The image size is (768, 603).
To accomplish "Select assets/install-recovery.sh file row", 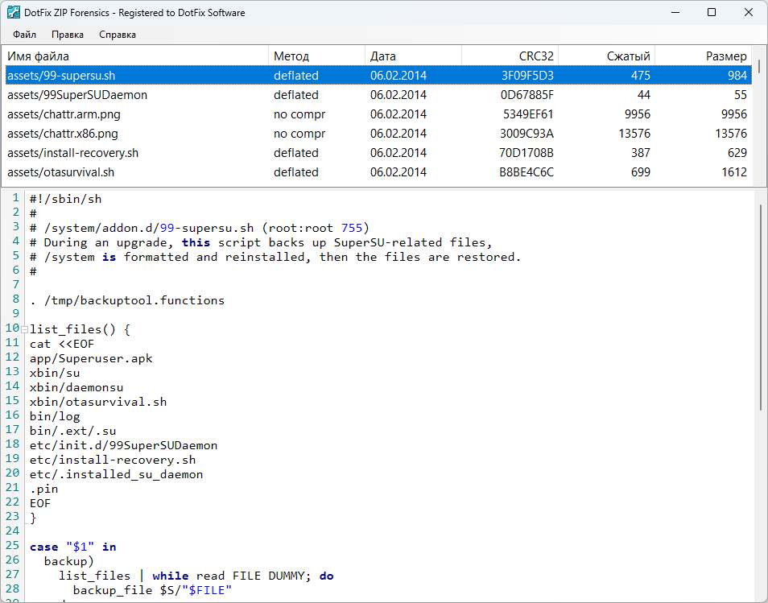I will pos(378,153).
